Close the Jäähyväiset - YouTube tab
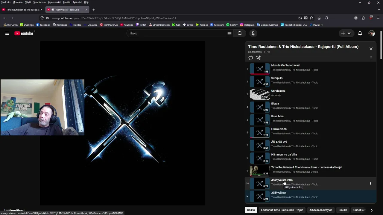The width and height of the screenshot is (383, 215). pos(86,10)
